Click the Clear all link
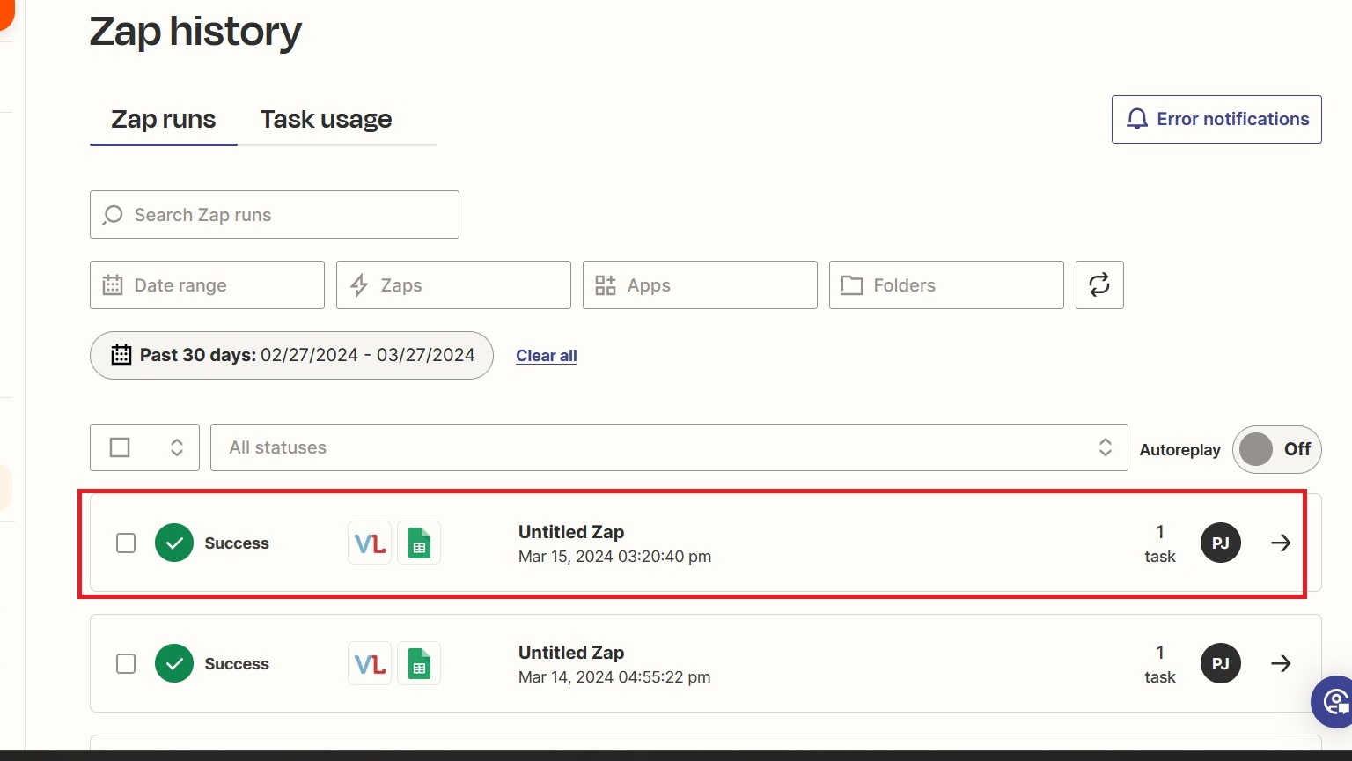Screen dimensions: 1352x761 pos(546,355)
